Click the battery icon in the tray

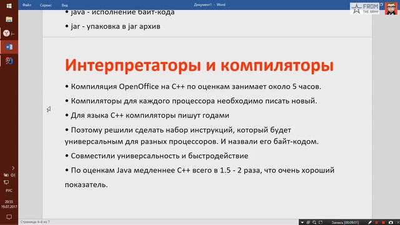pos(6,175)
